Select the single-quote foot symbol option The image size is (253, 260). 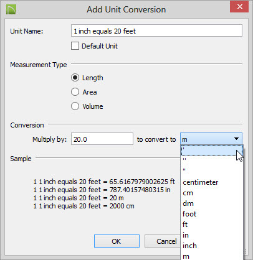tap(212, 150)
